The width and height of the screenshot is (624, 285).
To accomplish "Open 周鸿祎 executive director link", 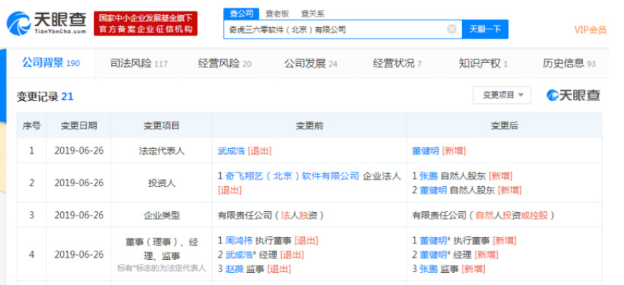I will (x=239, y=240).
